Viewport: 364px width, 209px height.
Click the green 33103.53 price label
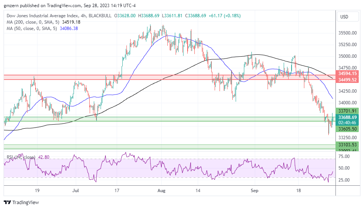tap(347, 144)
